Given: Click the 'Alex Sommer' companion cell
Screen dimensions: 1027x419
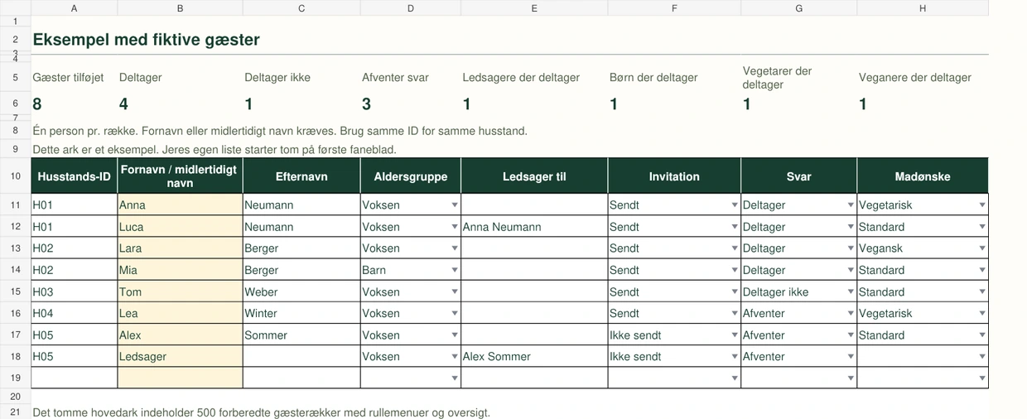Looking at the screenshot, I should 534,357.
